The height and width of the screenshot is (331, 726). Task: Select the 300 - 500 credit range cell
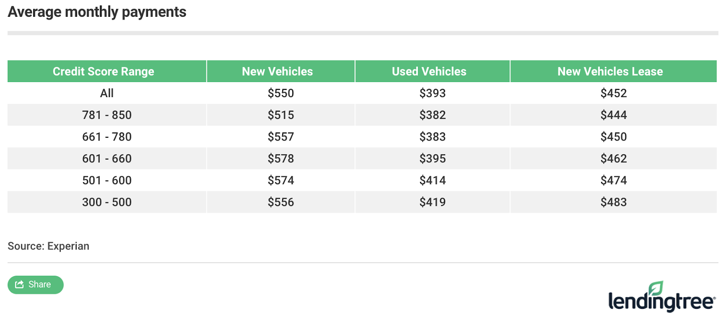[x=107, y=202]
